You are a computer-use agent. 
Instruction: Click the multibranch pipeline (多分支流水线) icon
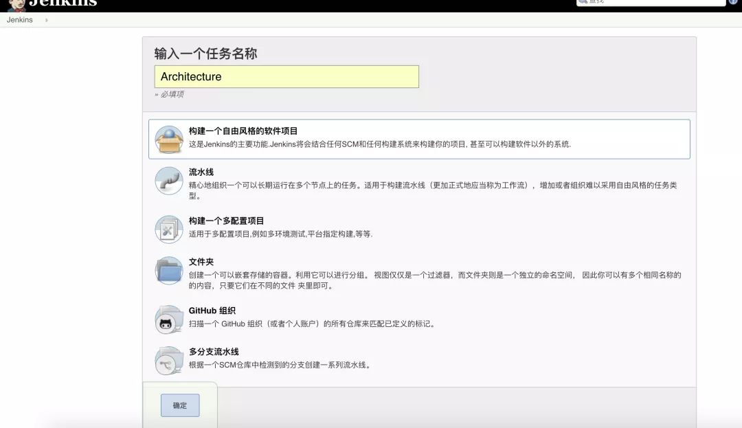pyautogui.click(x=169, y=361)
